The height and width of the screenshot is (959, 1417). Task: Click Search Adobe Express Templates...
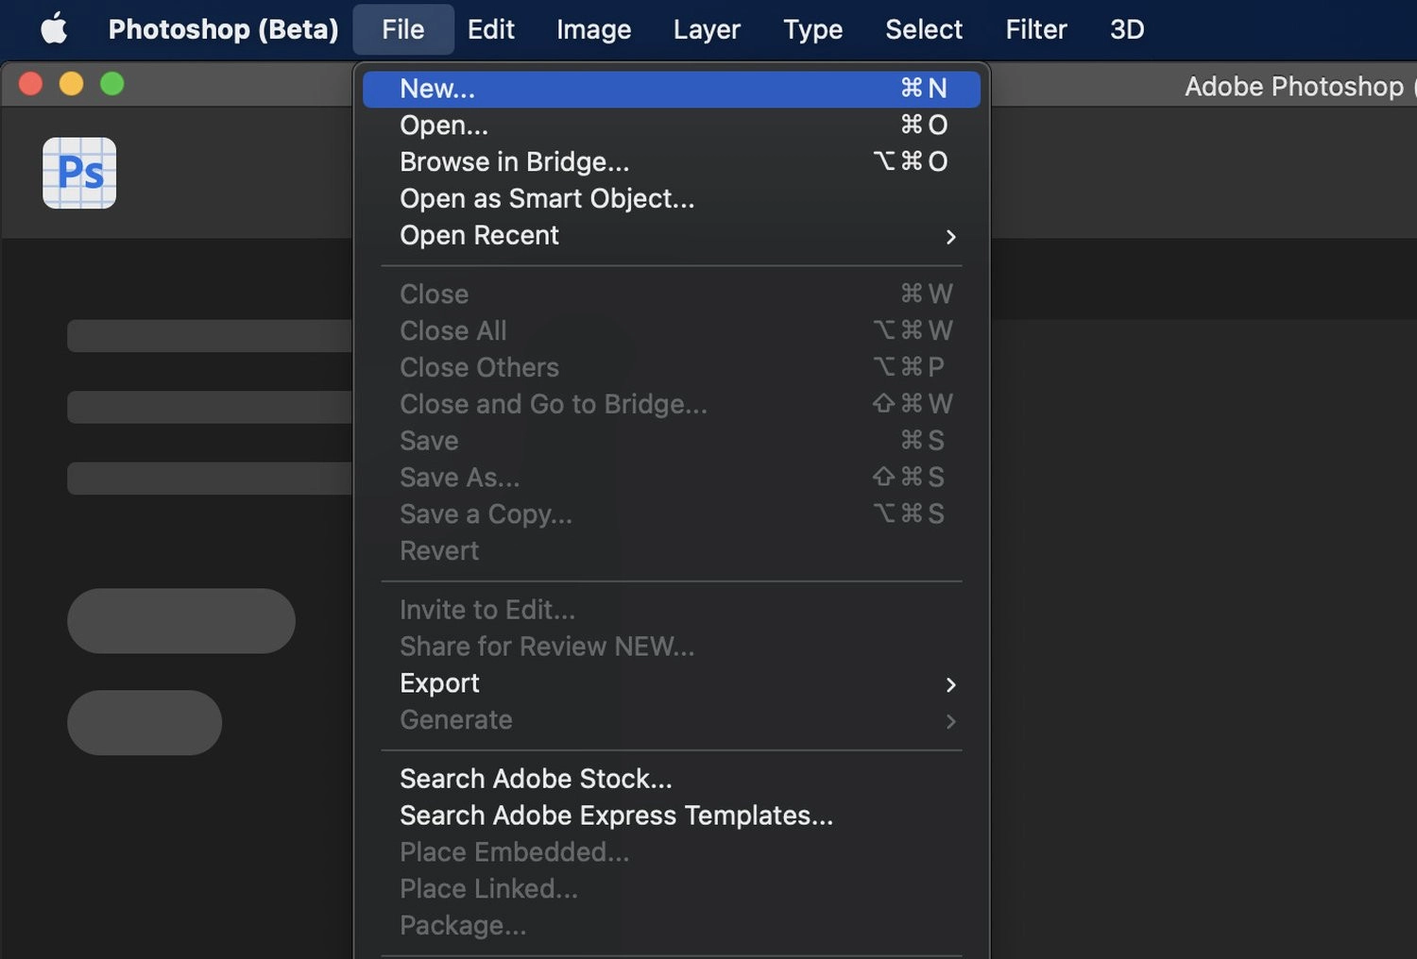click(672, 816)
